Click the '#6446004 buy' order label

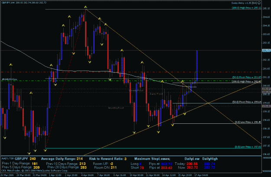click(x=10, y=79)
